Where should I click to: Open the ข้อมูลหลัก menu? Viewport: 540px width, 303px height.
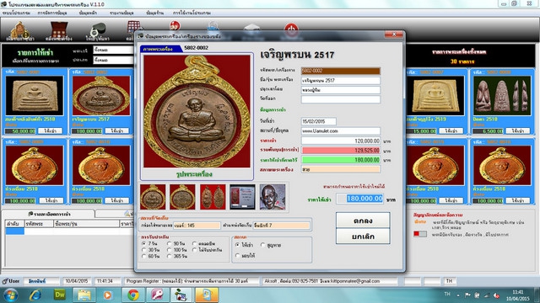tap(88, 13)
